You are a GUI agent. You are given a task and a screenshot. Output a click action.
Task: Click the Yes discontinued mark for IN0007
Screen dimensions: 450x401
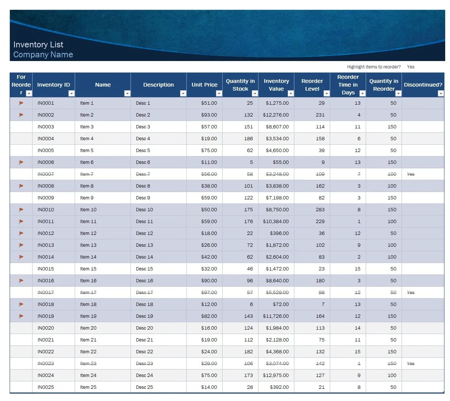(x=411, y=174)
